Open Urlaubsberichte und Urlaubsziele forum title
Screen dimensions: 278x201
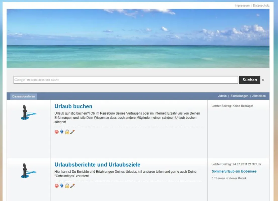click(97, 165)
